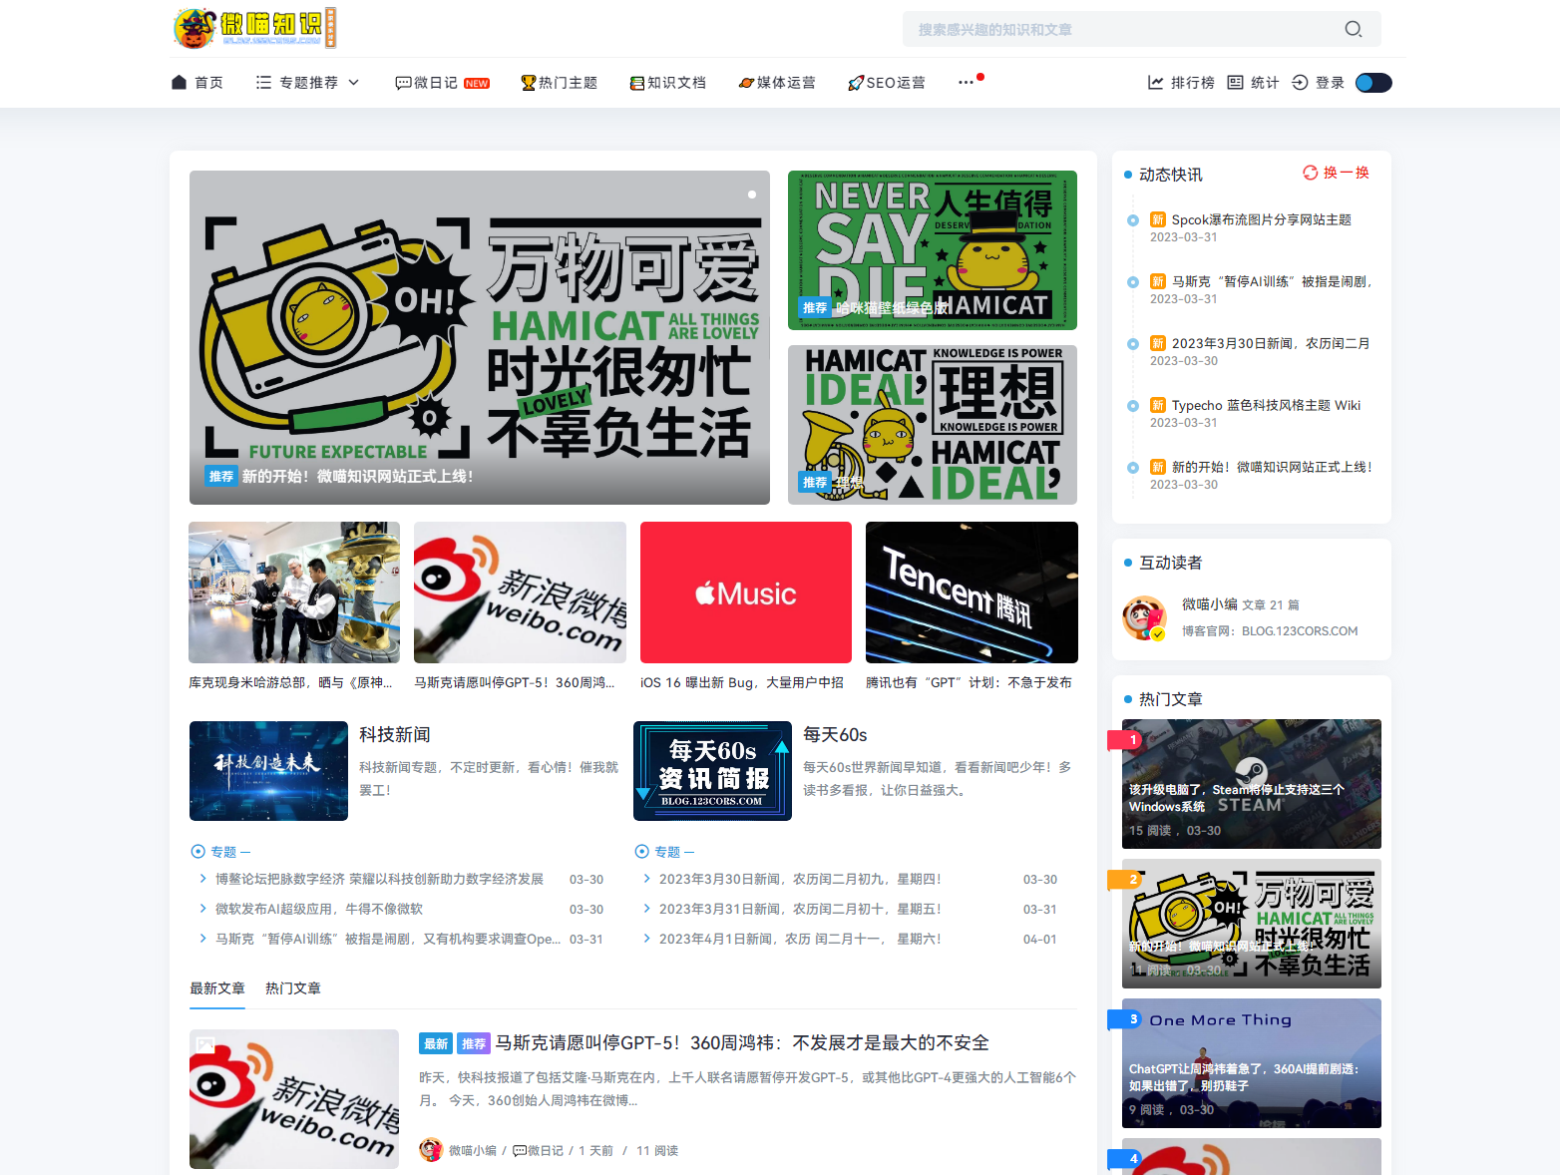Click the home icon beside 首页
The image size is (1560, 1175).
180,83
